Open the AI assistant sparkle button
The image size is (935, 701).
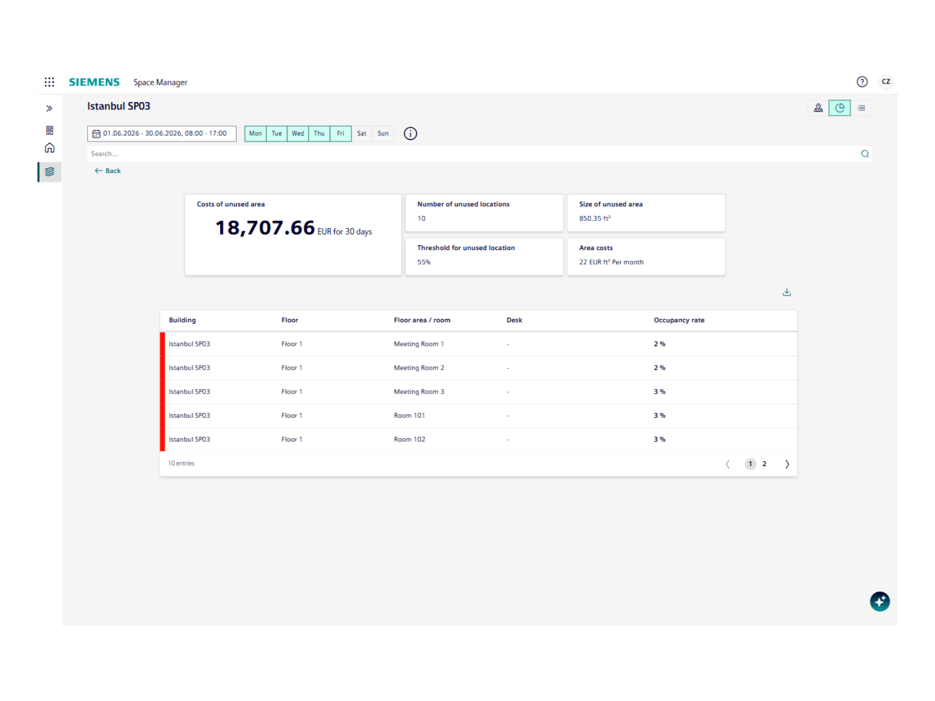(x=879, y=602)
